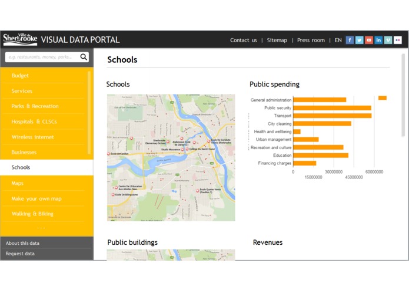Open the Facebook social icon
This screenshot has height=290, width=409.
[x=350, y=40]
